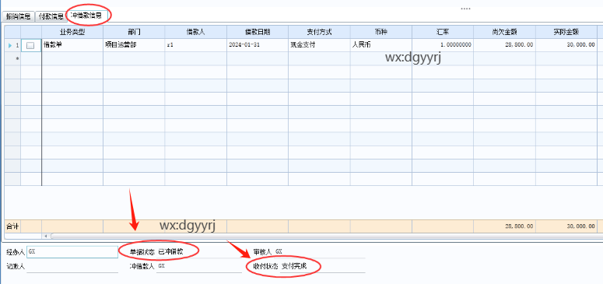Click the 收付状态 field showing 支付完成
Screen dimensions: 603x284
click(322, 266)
